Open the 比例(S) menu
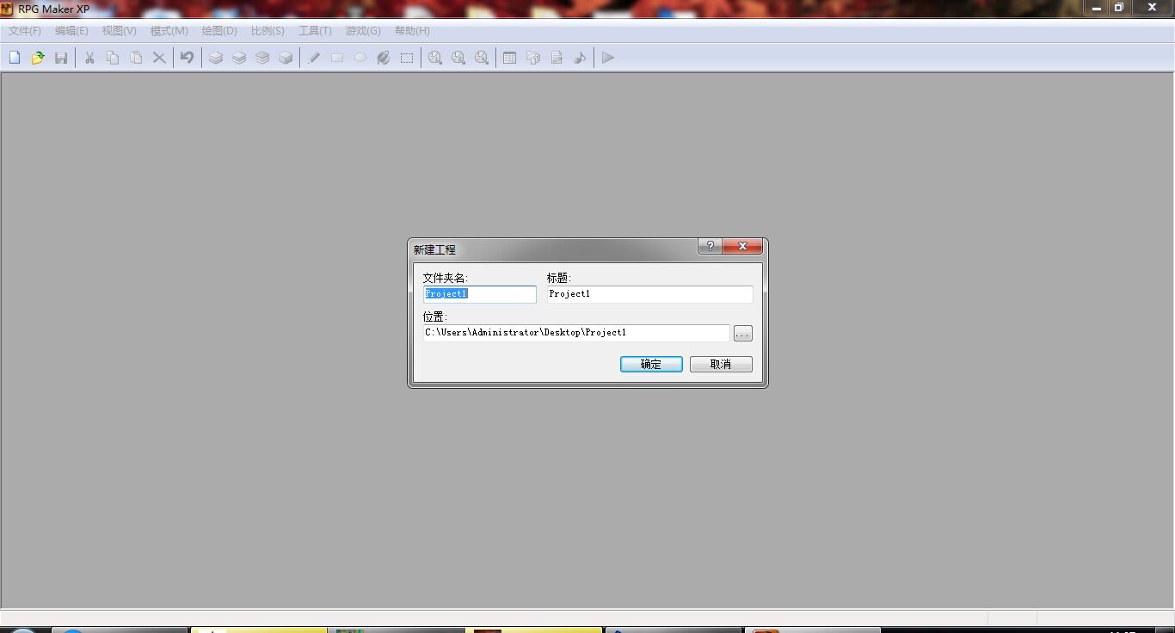The image size is (1175, 633). coord(268,31)
